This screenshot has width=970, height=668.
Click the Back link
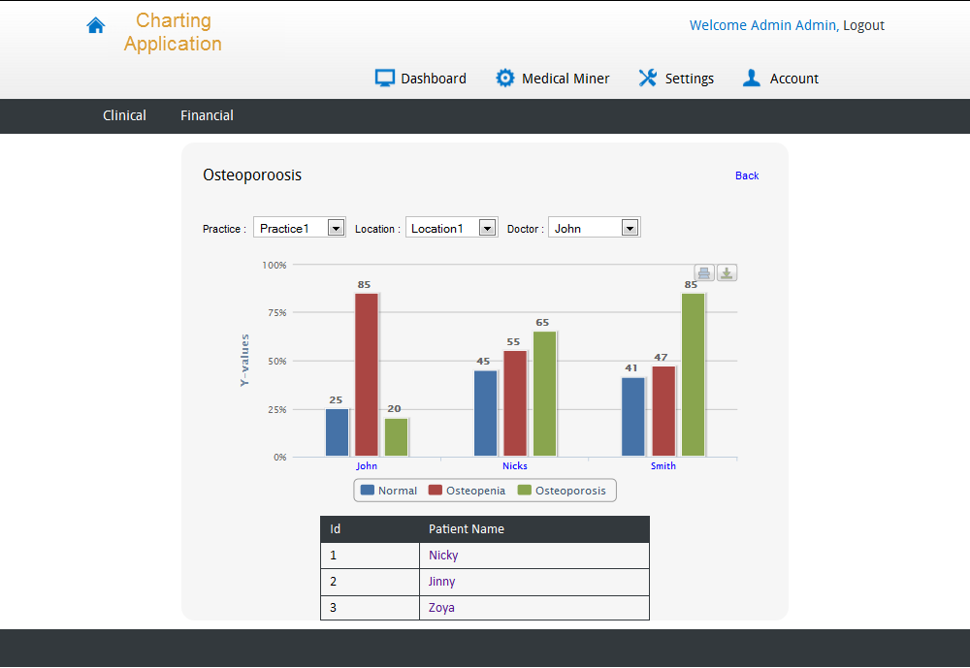747,175
